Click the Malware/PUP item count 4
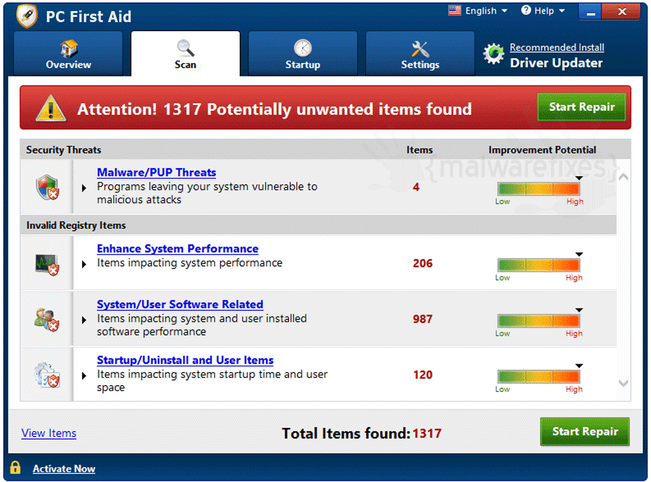The width and height of the screenshot is (651, 482). (416, 187)
